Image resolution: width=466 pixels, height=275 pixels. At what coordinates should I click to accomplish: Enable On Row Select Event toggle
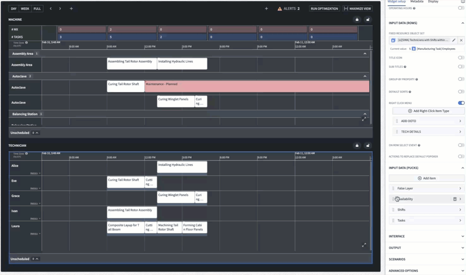click(461, 145)
